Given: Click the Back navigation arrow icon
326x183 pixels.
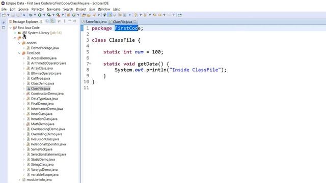Looking at the screenshot, I should (x=160, y=15).
